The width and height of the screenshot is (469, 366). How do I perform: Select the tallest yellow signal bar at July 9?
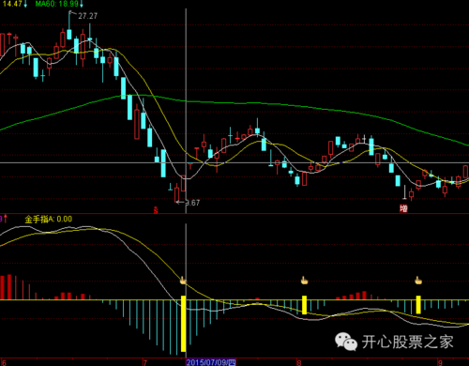[x=184, y=324]
